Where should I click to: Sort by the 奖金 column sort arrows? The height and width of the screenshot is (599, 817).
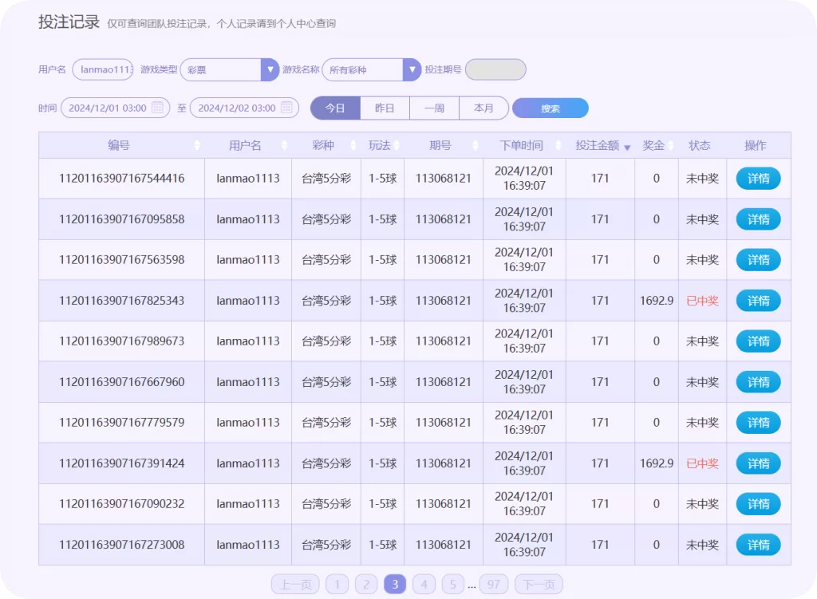point(671,145)
